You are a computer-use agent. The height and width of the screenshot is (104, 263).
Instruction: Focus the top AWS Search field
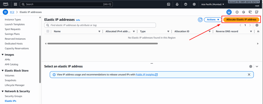point(66,4)
